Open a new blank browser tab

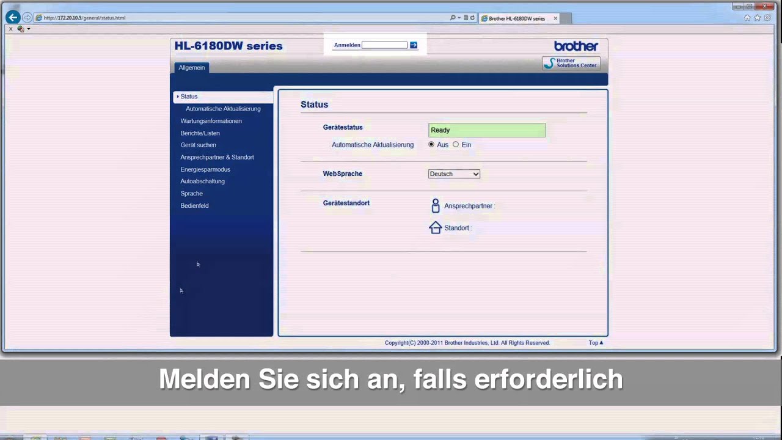point(566,18)
